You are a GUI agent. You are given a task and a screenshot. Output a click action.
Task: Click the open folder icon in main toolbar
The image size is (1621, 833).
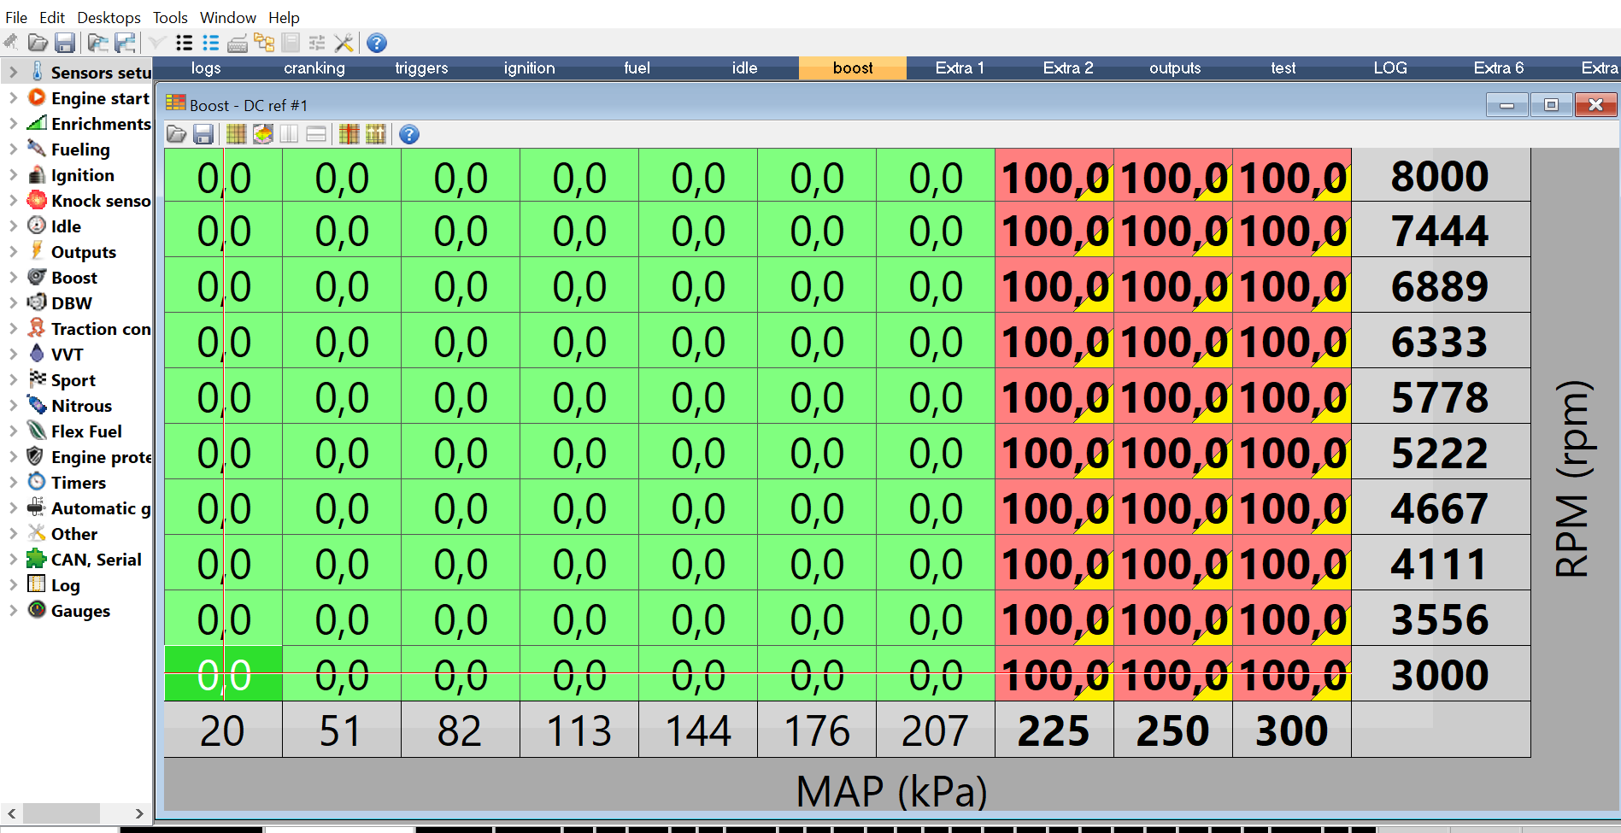38,43
